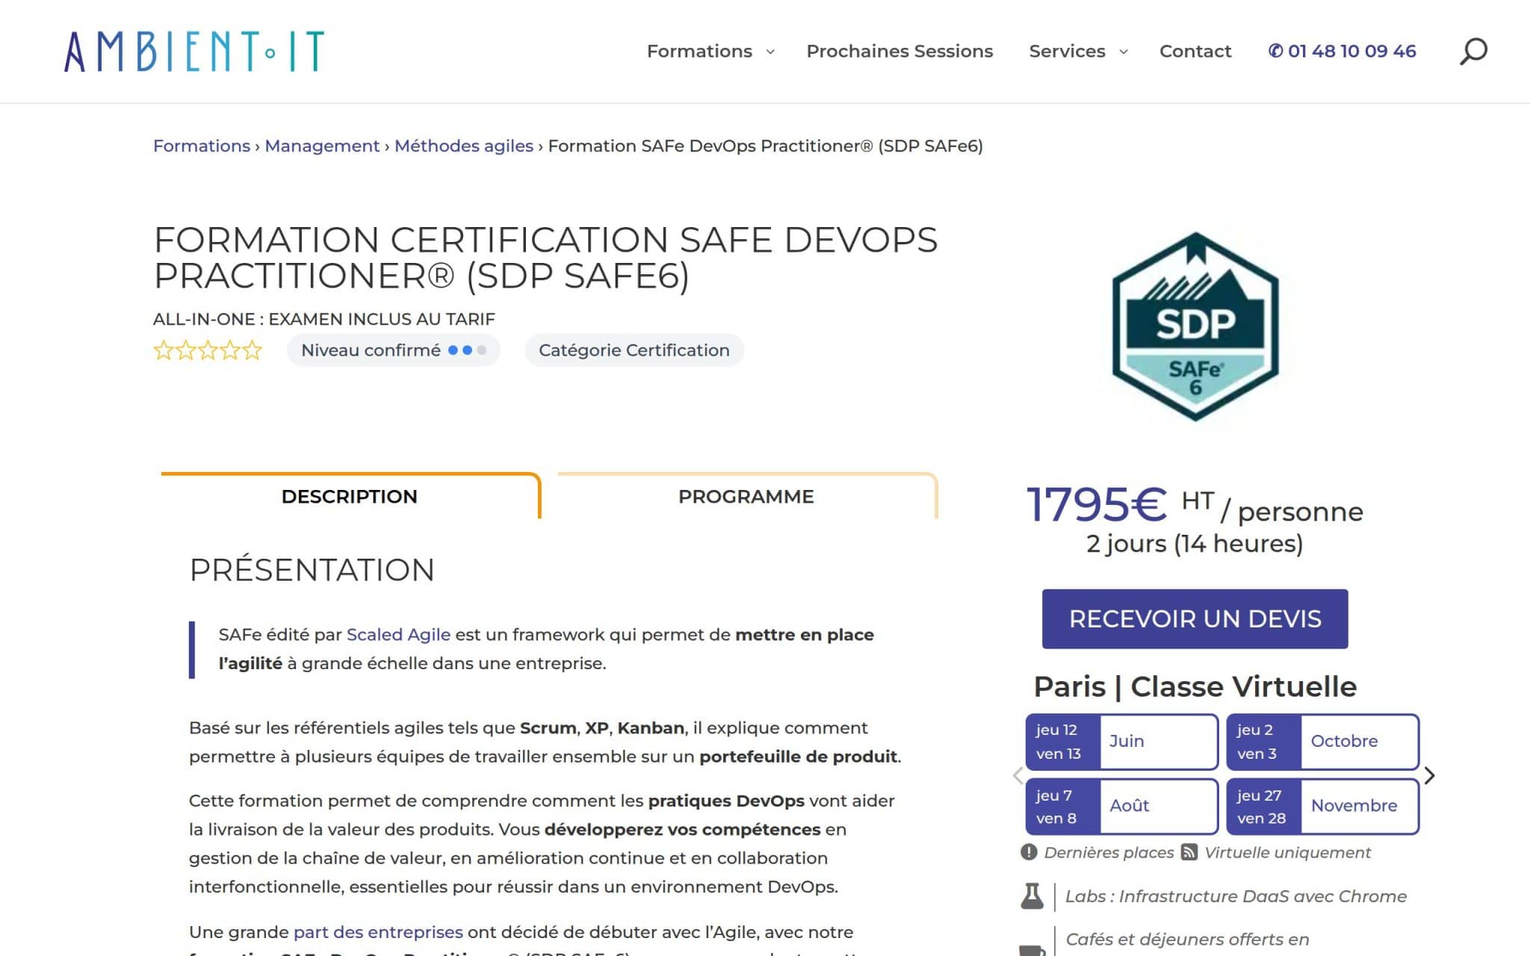Viewport: 1530px width, 956px height.
Task: Call phone number 01 48 10 09 46
Action: coord(1342,51)
